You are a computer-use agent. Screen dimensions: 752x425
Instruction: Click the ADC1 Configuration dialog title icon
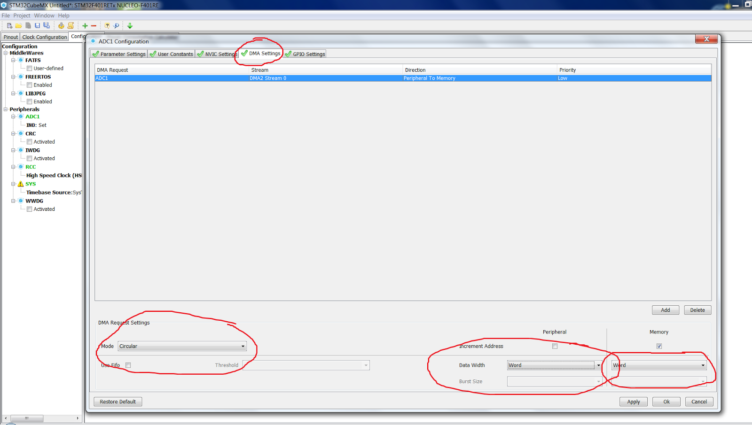(93, 41)
